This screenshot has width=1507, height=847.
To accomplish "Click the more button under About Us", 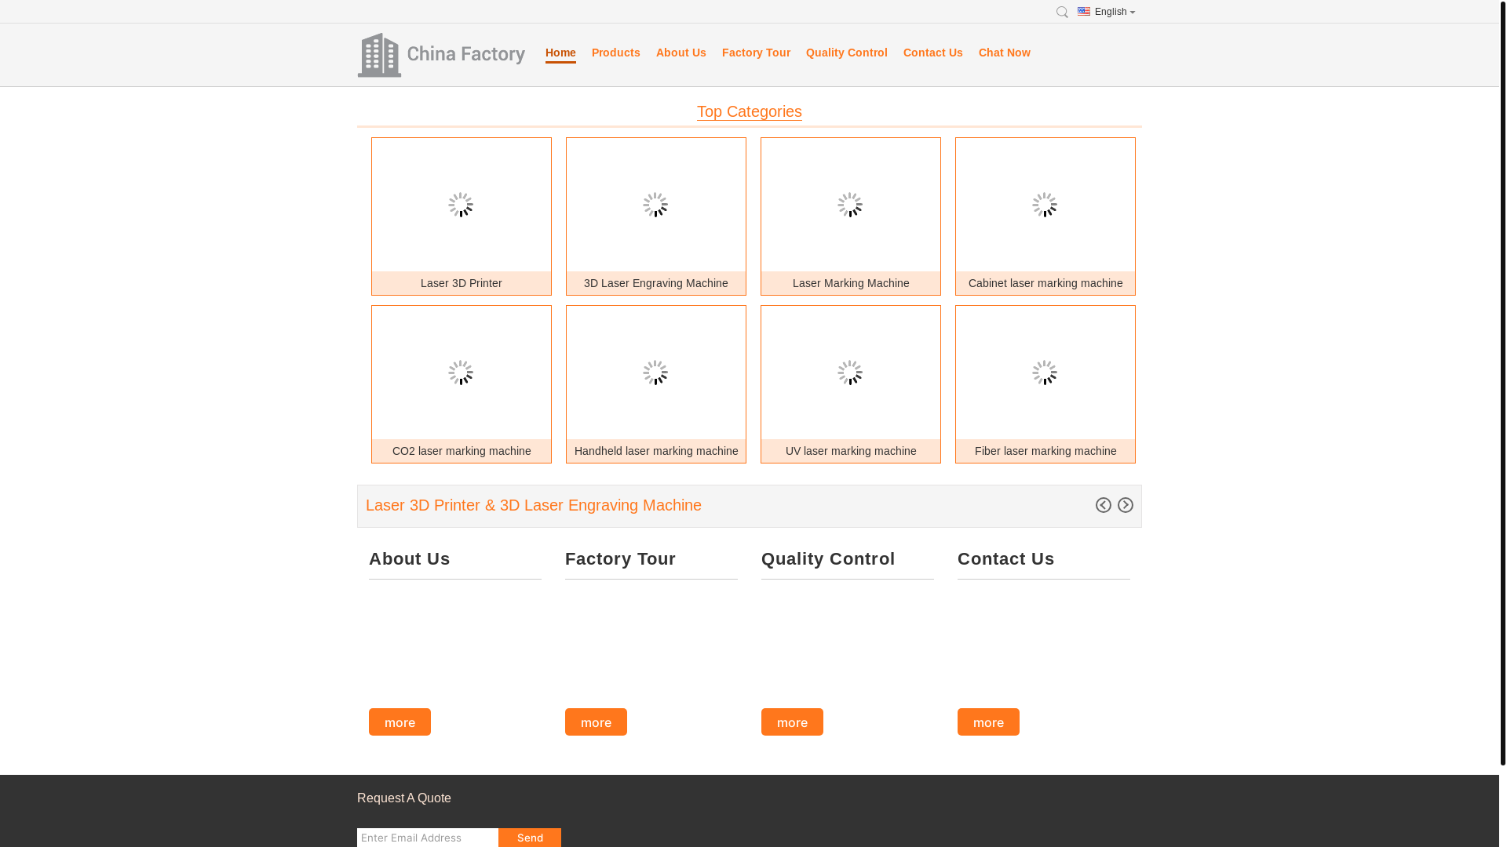I will coord(400,722).
